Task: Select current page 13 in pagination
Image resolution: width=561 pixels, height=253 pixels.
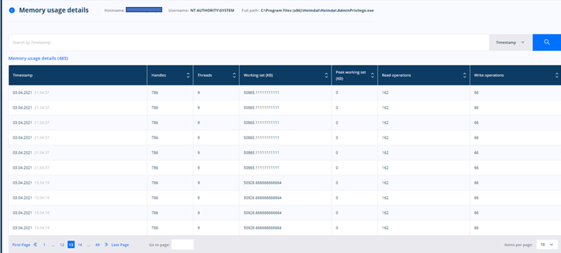Action: pos(71,245)
